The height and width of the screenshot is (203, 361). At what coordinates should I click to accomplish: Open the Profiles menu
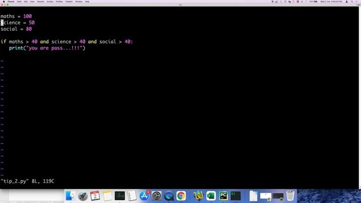click(x=59, y=2)
